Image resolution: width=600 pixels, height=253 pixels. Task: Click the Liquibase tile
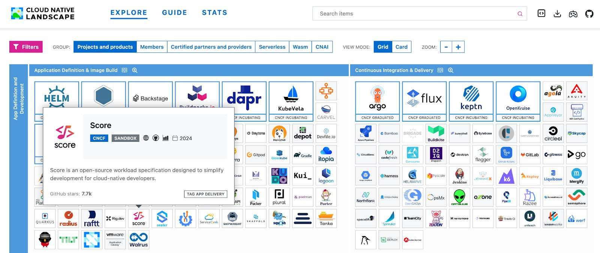(553, 176)
